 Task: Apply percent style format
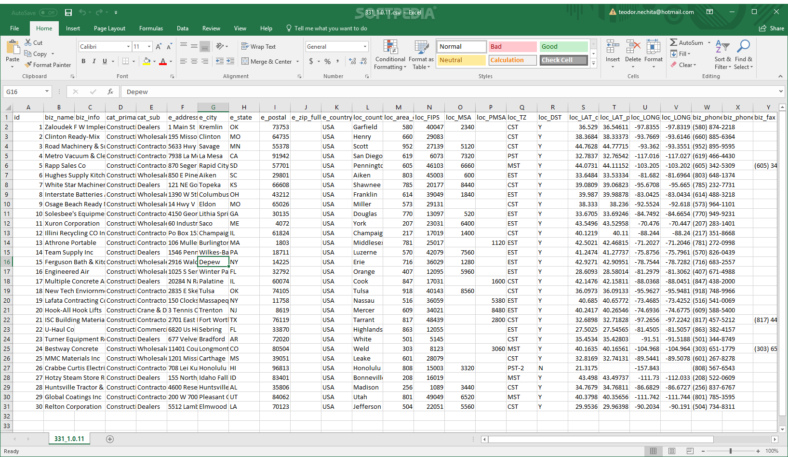pos(328,61)
